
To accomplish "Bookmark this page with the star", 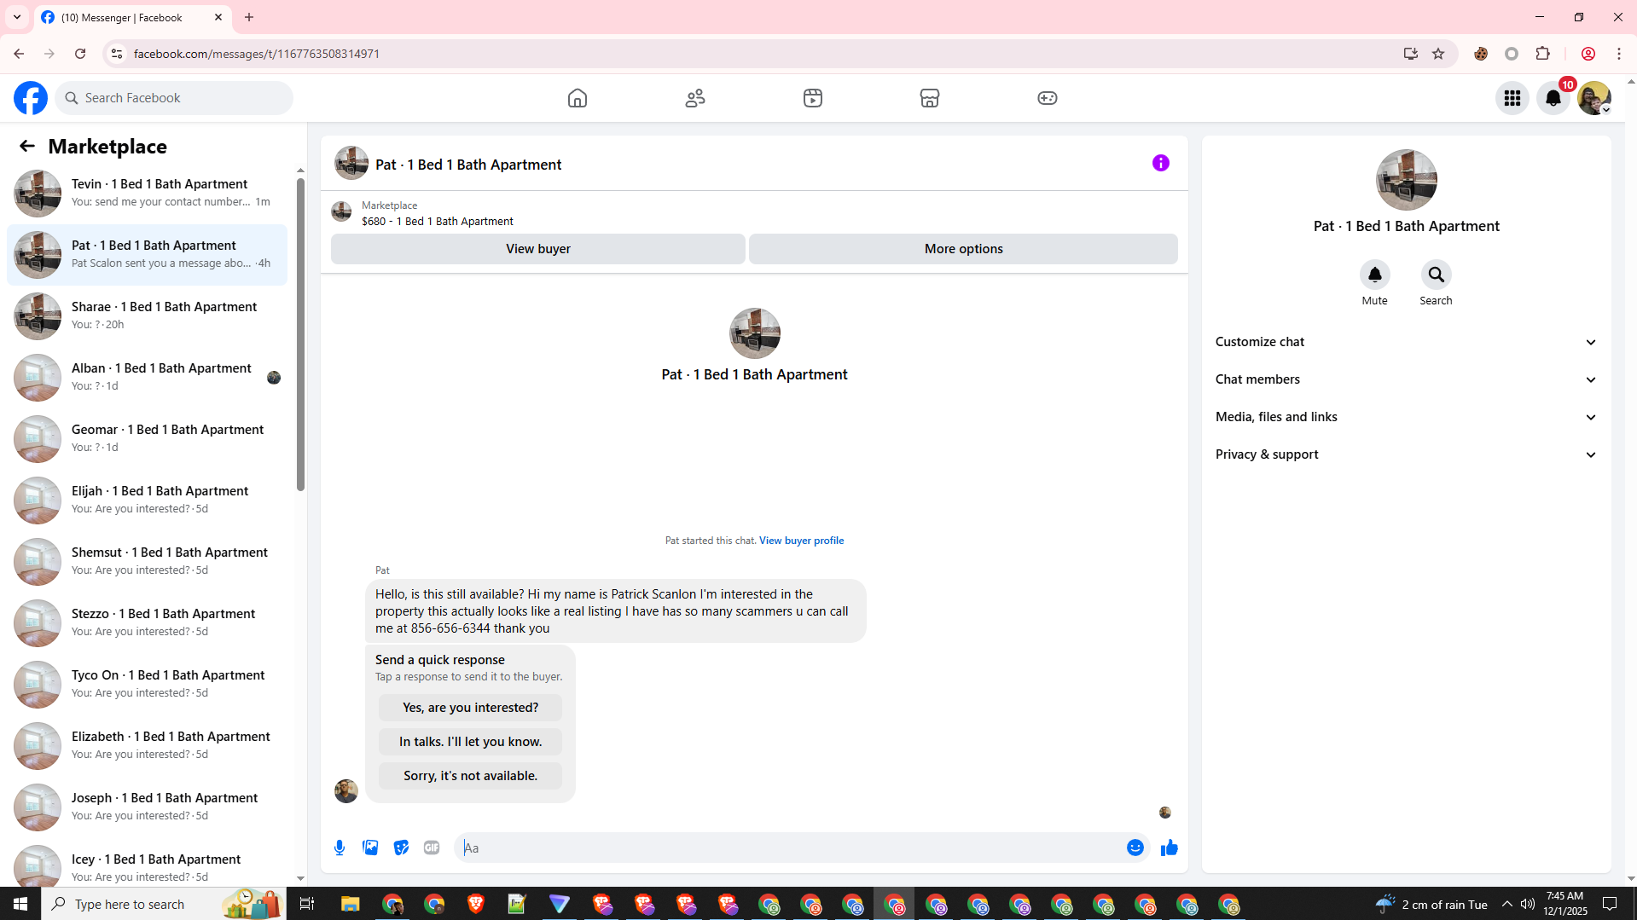I will [x=1438, y=54].
